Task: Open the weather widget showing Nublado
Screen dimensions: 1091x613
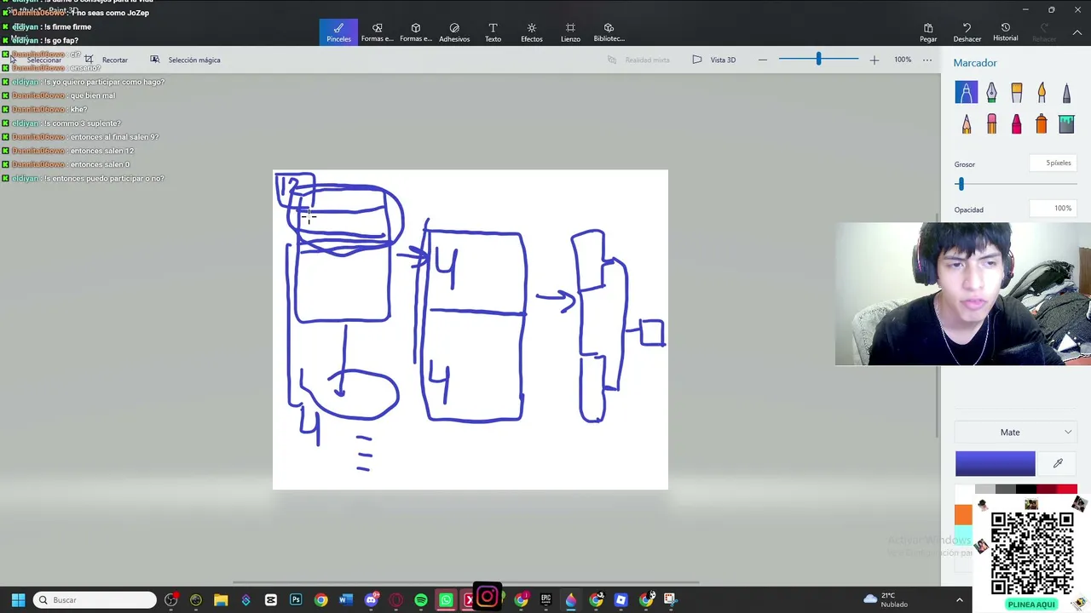Action: point(886,600)
